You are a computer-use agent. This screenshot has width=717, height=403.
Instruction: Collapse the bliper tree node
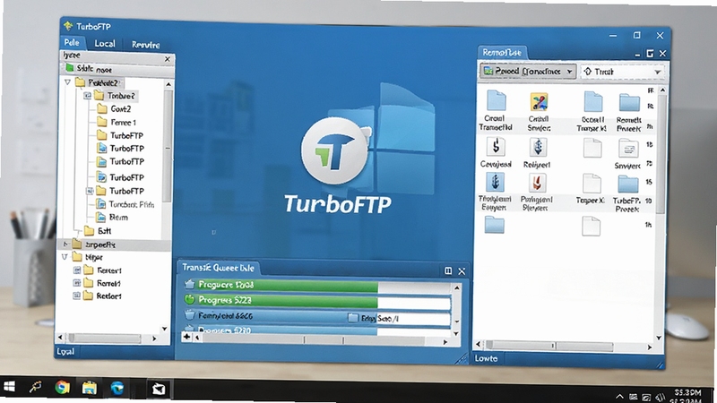coord(65,257)
